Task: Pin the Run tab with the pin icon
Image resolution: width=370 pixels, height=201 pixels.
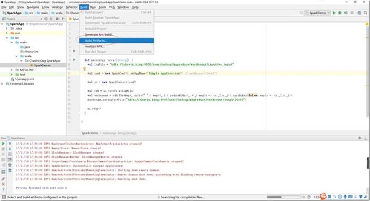Action: click(x=3, y=179)
